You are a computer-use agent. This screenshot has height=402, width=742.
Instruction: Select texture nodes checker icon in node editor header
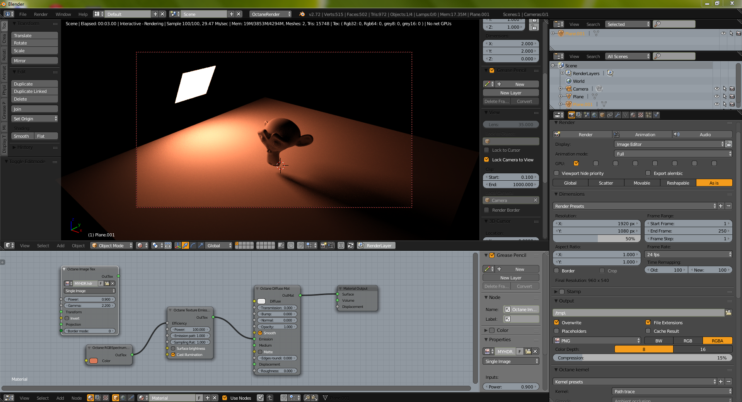106,398
